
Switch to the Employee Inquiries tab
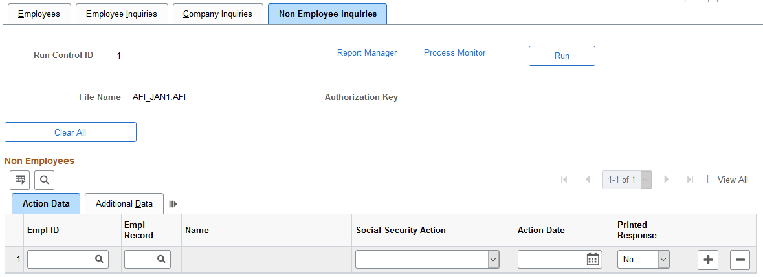point(122,14)
